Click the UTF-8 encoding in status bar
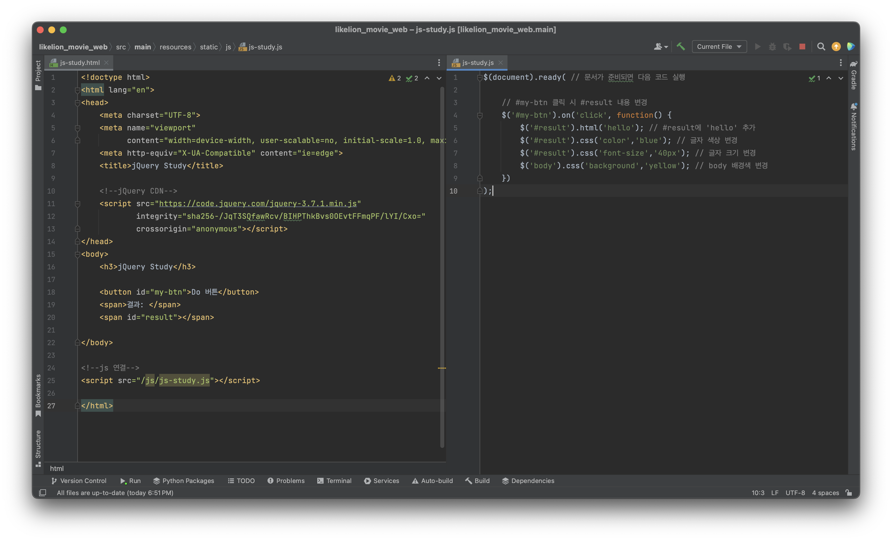This screenshot has height=541, width=892. tap(795, 492)
